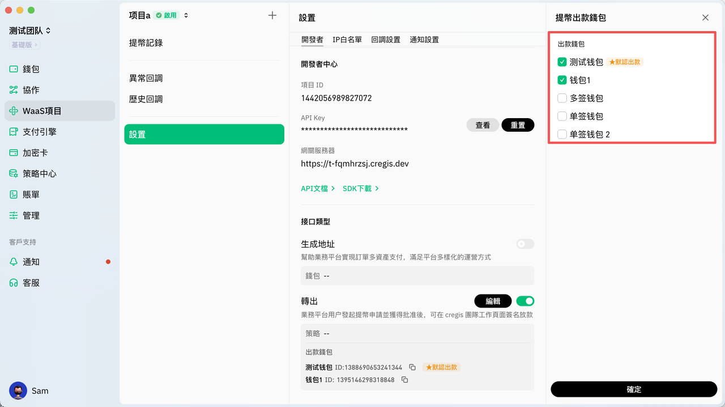Switch to the 回調設置 tab

point(386,40)
